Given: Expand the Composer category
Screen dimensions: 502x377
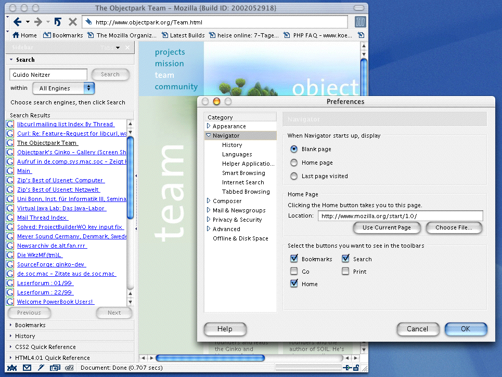Looking at the screenshot, I should click(209, 200).
